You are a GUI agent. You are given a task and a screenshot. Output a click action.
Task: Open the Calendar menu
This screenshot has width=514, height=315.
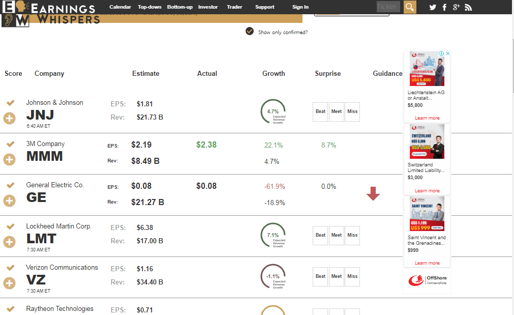coord(120,7)
